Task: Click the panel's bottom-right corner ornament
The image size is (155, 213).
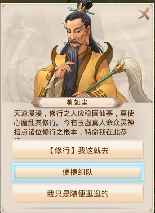Action: pos(151,209)
